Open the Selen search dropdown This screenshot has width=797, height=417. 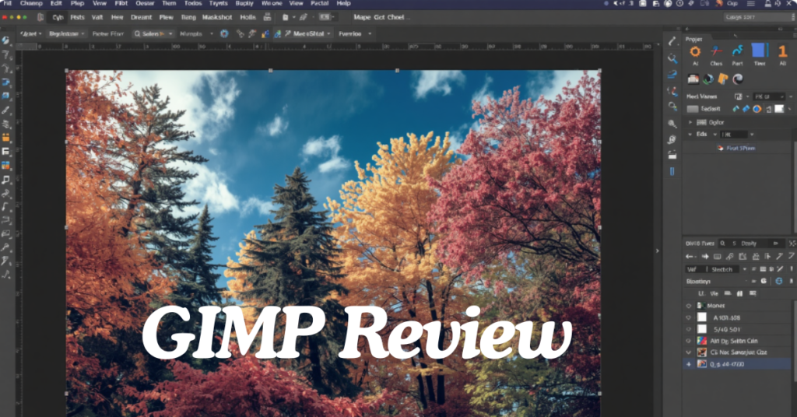(153, 34)
